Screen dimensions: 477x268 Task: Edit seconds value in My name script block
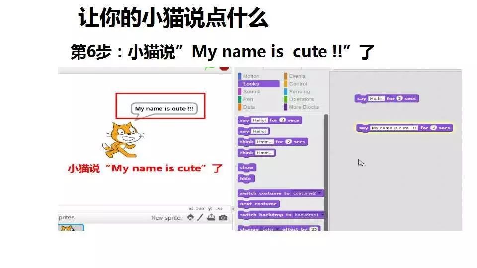point(433,128)
